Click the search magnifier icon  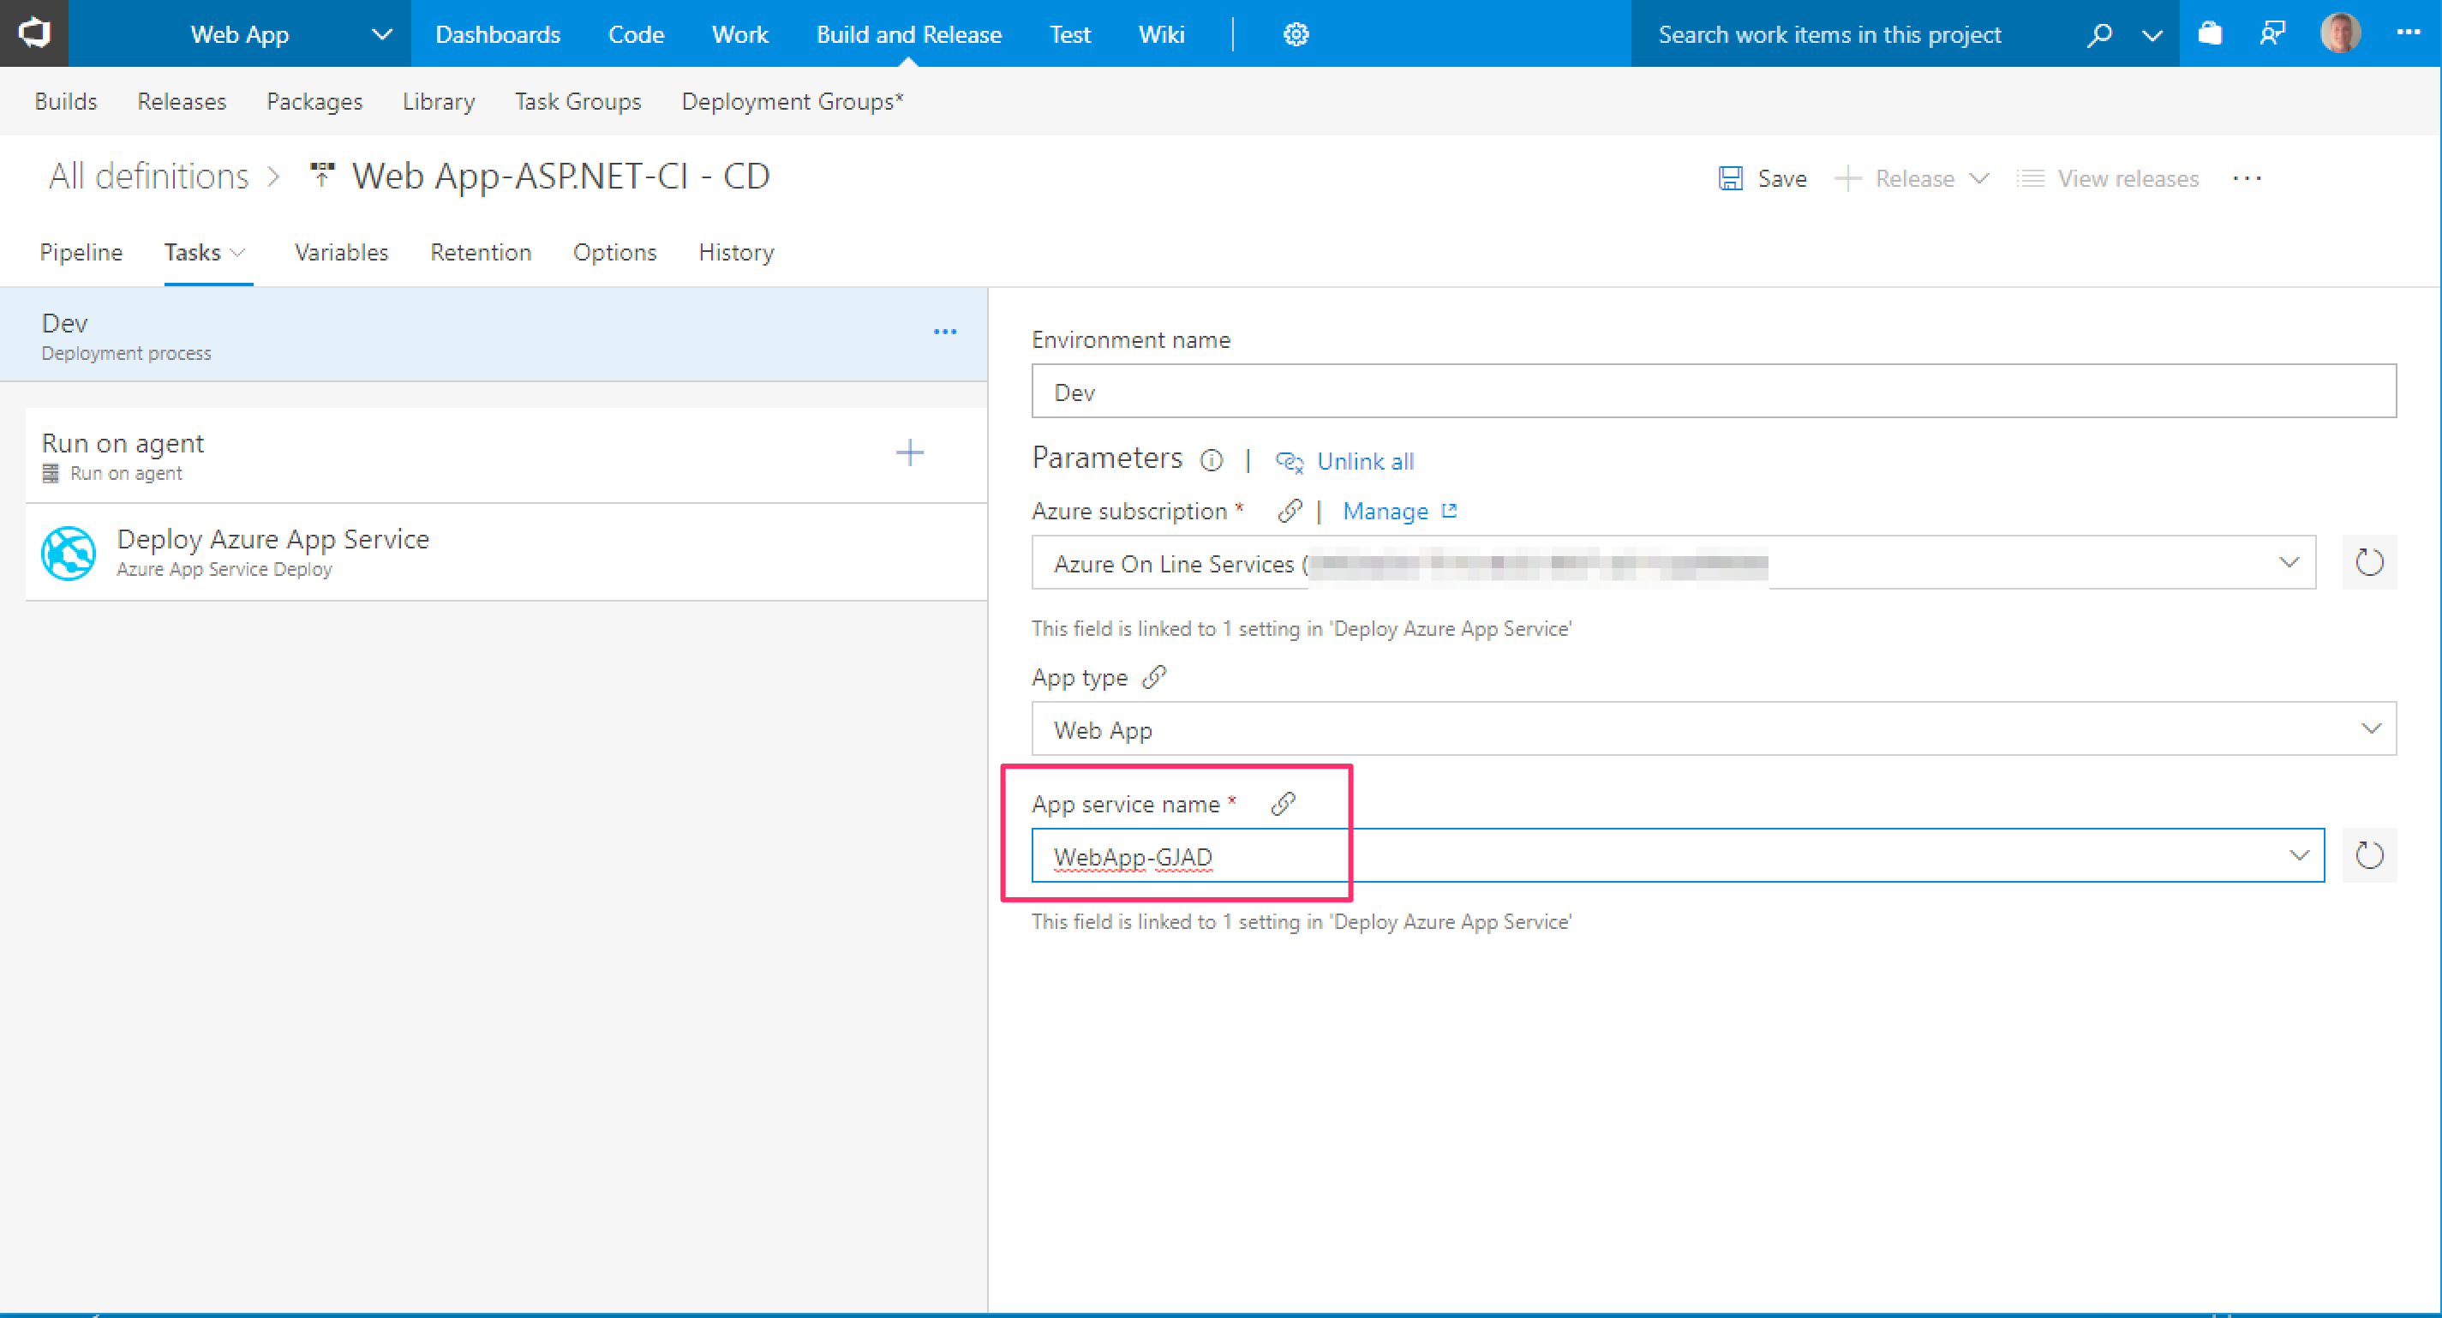click(2098, 35)
